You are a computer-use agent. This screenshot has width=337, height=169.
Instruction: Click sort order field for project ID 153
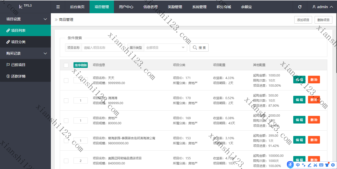(x=81, y=141)
